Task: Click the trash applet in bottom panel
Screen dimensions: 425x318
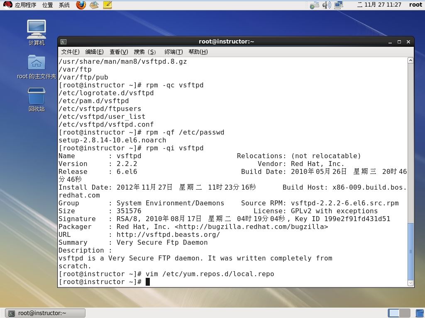Action: point(420,313)
